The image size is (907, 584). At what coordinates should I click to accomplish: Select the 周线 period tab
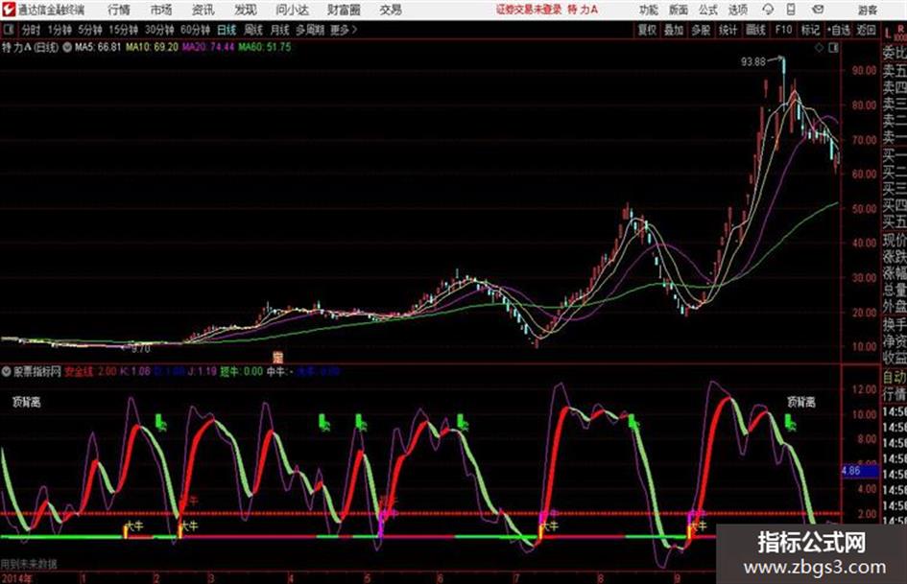tap(253, 30)
